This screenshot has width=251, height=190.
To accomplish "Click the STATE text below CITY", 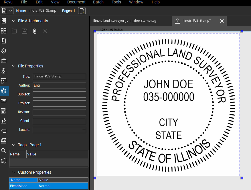I will pos(169,135).
